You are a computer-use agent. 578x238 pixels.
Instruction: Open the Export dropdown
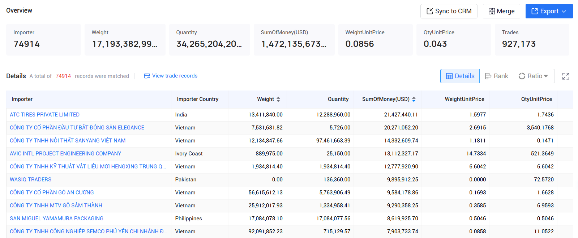tap(549, 11)
